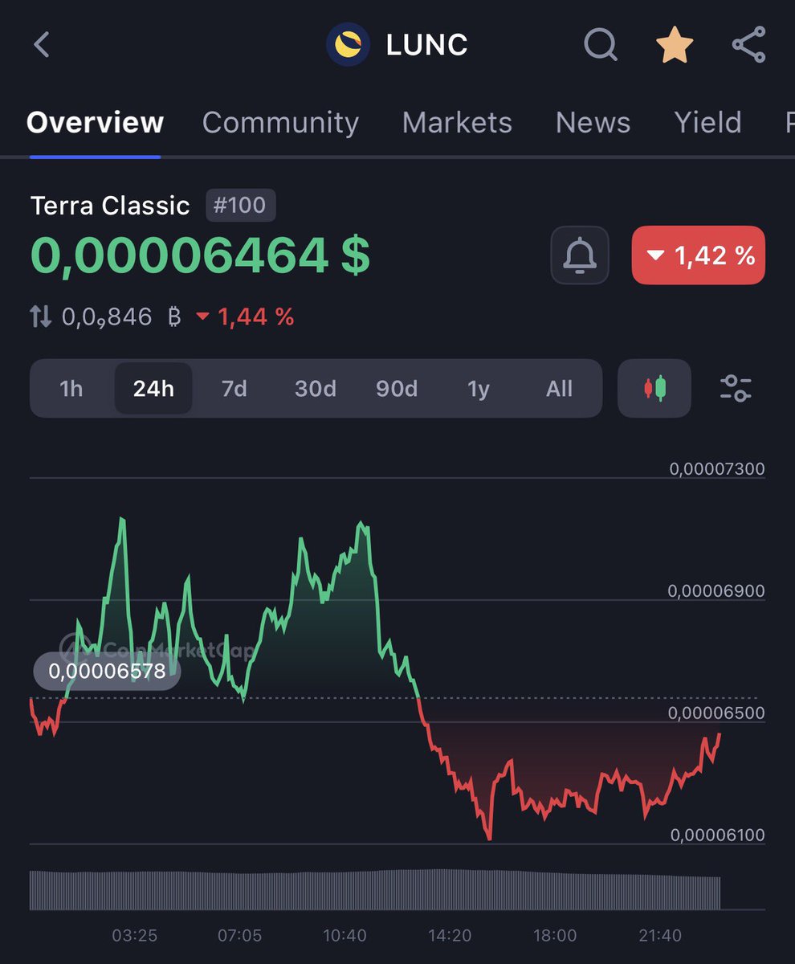The height and width of the screenshot is (964, 795).
Task: Switch to candlestick chart view
Action: pyautogui.click(x=654, y=388)
